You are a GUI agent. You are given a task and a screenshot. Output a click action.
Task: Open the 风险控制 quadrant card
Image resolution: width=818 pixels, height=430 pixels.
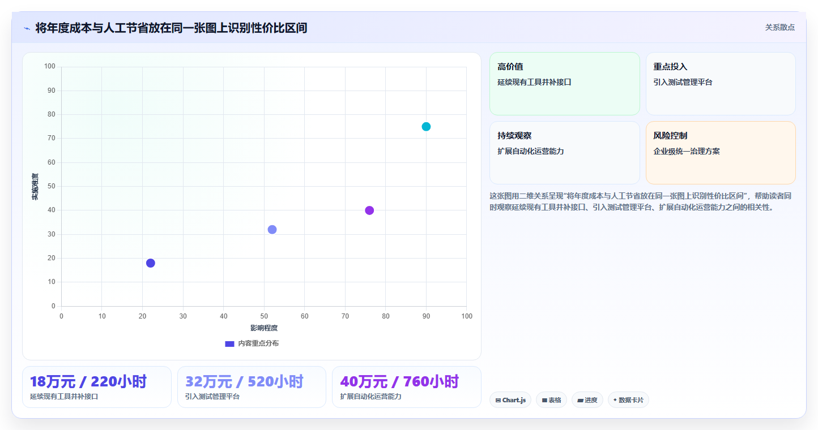(x=721, y=153)
